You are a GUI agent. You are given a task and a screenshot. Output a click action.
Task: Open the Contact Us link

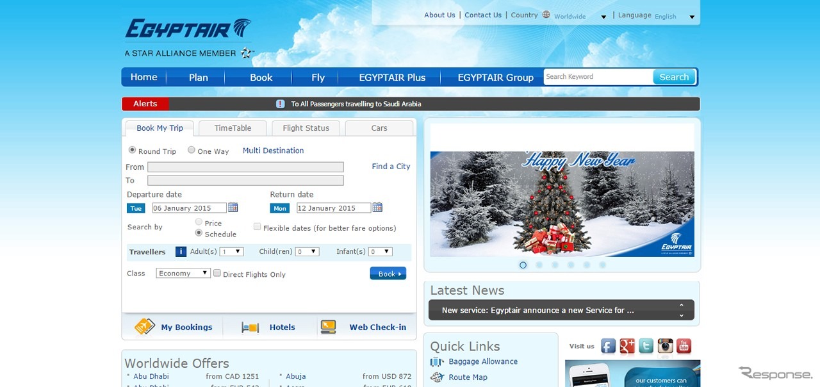483,15
